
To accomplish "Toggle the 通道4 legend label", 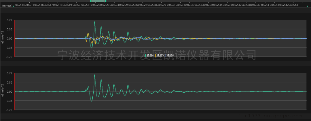I will [149, 55].
